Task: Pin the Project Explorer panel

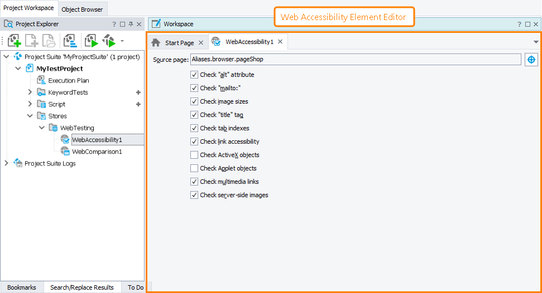Action: tap(131, 25)
